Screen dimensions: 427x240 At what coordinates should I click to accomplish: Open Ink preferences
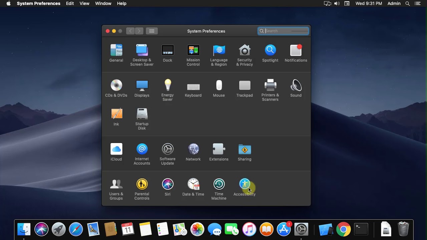click(116, 117)
